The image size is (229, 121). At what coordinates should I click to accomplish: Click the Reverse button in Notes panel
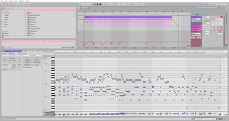point(27,60)
